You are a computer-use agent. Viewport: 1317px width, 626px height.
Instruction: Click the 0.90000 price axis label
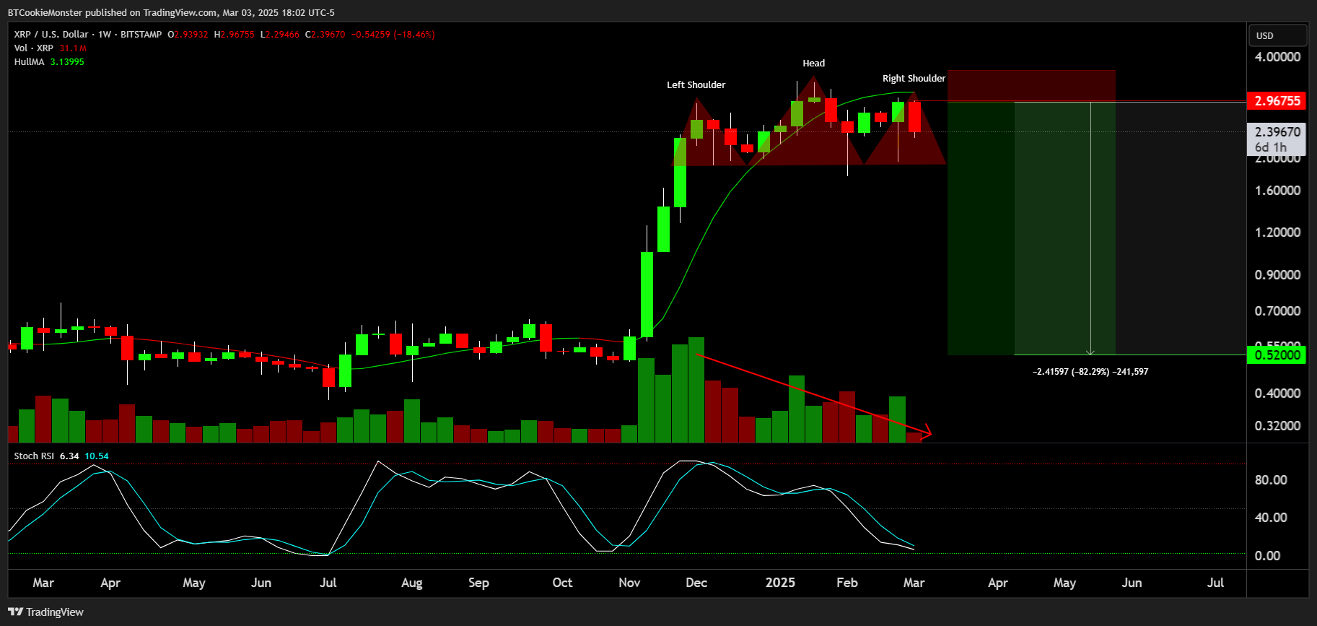pos(1277,274)
